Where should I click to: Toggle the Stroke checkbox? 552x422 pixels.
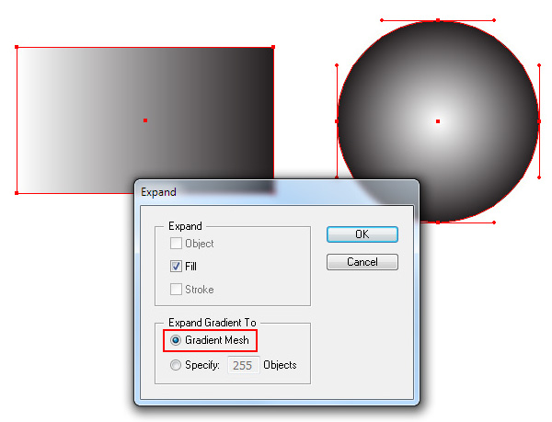176,290
